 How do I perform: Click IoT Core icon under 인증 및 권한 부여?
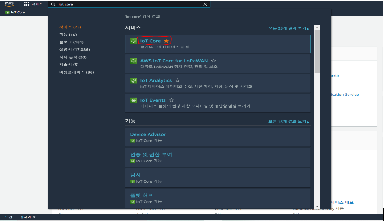[x=133, y=161]
